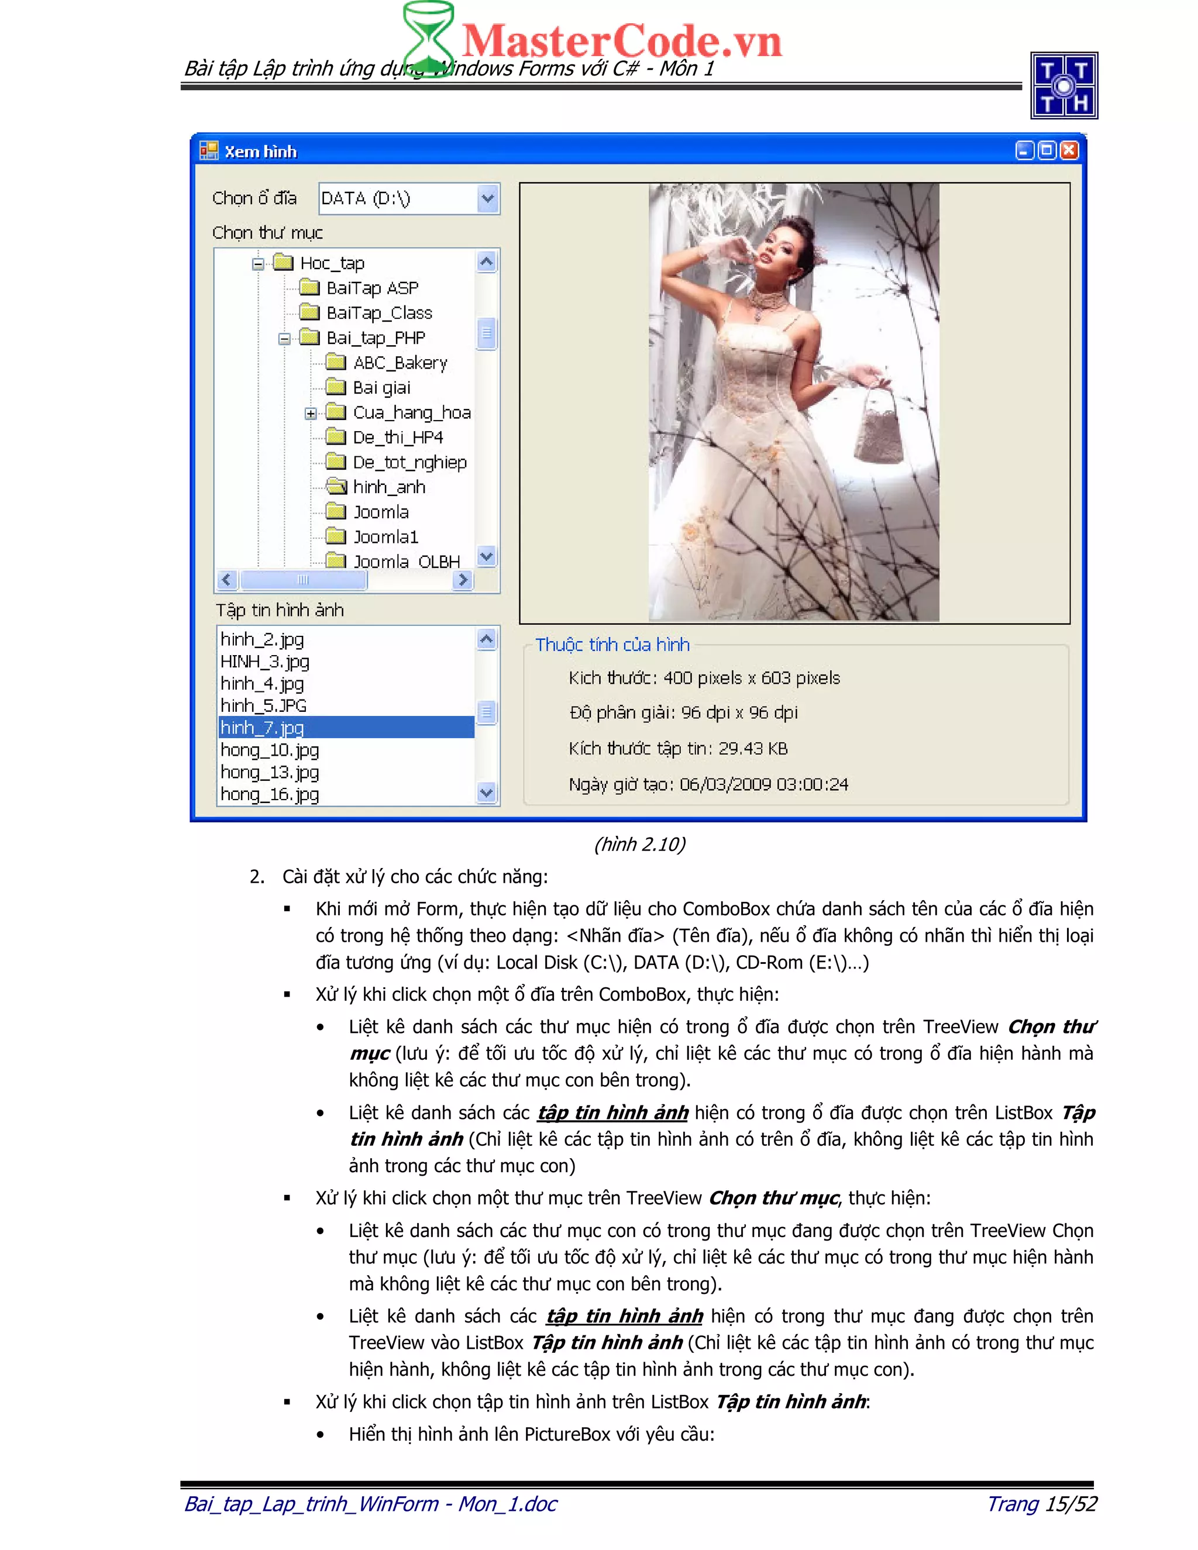Click the folder tree scroll down arrow
The image size is (1198, 1550).
pyautogui.click(x=486, y=556)
